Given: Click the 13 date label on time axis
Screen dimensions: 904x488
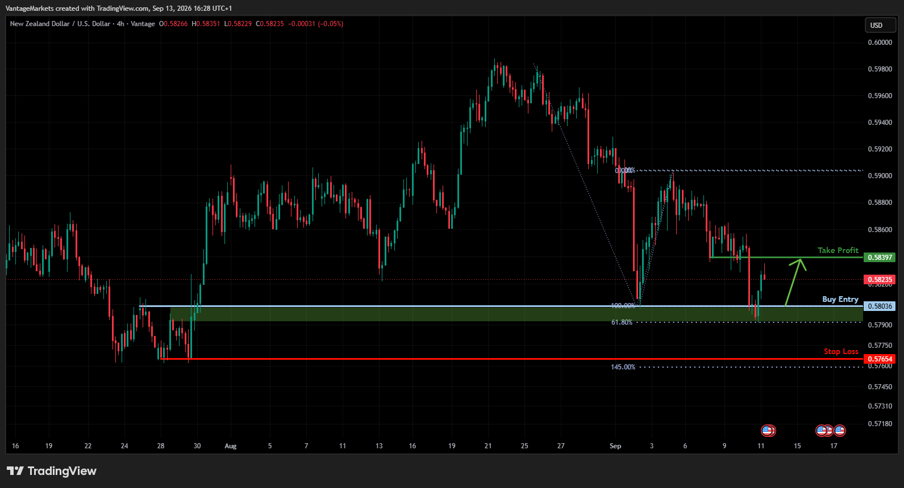Looking at the screenshot, I should [379, 446].
